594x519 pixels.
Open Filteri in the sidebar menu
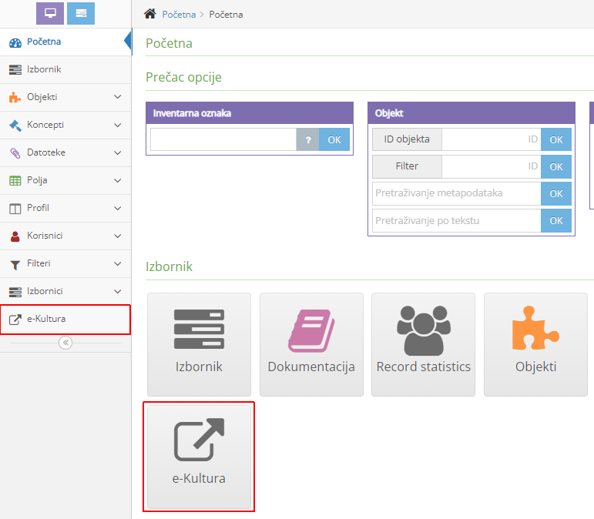(x=65, y=263)
